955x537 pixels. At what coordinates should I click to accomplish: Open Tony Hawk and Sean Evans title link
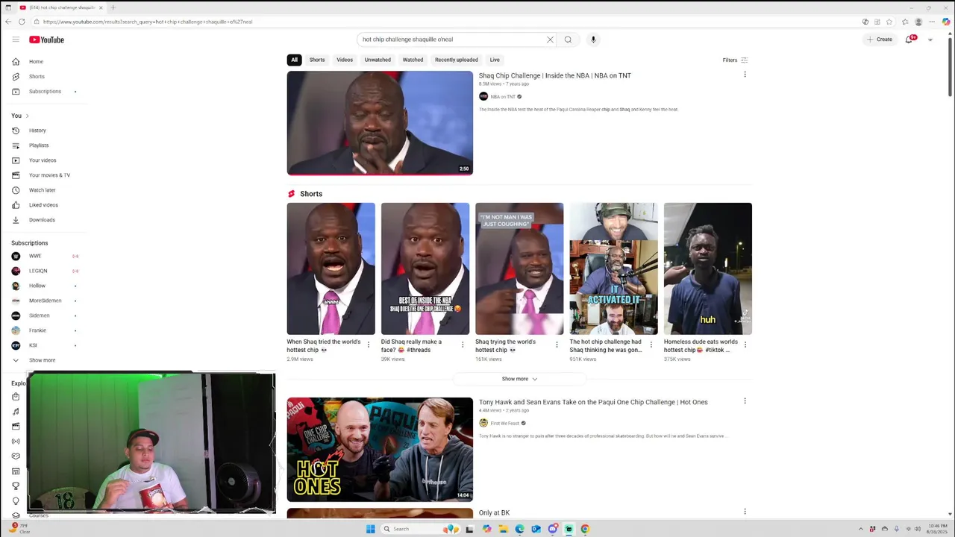pos(593,402)
